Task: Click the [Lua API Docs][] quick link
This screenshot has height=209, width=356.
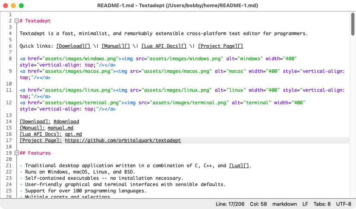Action: point(164,46)
